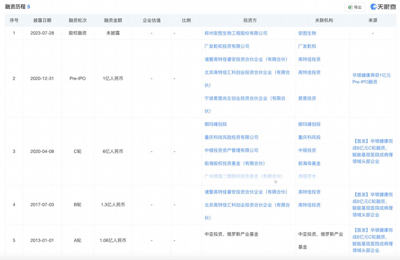Click the 比例 column header
The height and width of the screenshot is (260, 400).
[x=186, y=20]
